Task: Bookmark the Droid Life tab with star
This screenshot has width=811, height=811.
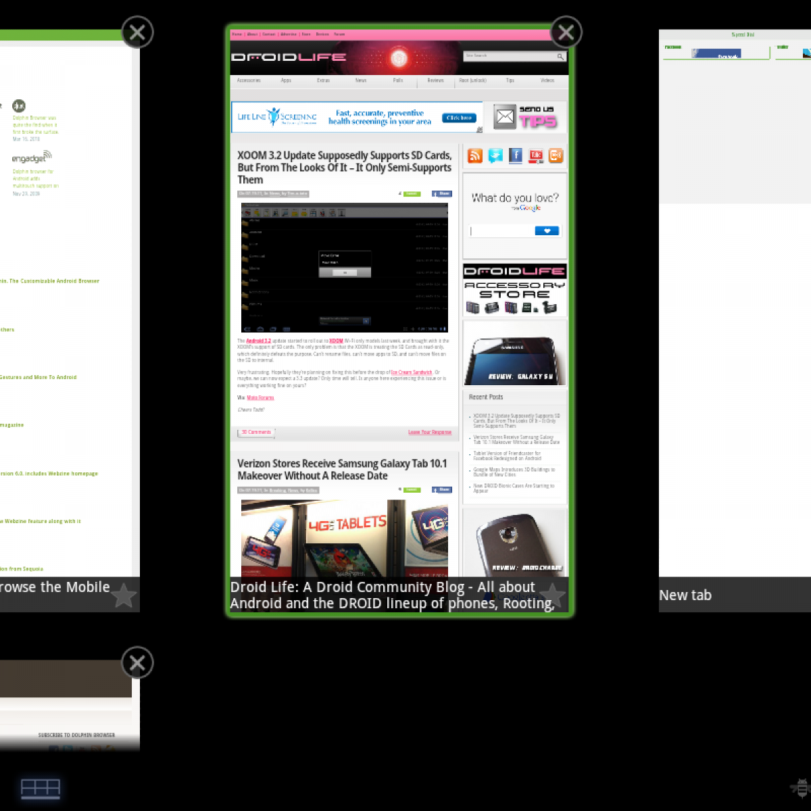Action: tap(551, 595)
